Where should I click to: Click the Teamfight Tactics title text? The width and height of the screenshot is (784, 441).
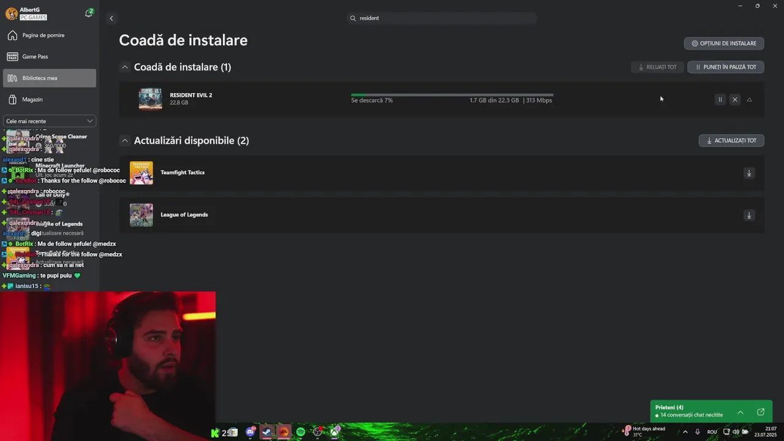pos(183,173)
